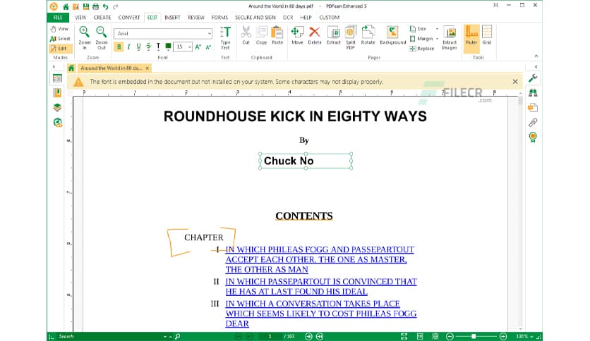Click the Delete pages icon
Image resolution: width=590 pixels, height=341 pixels.
coord(315,35)
